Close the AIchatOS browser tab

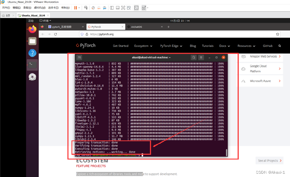162,27
